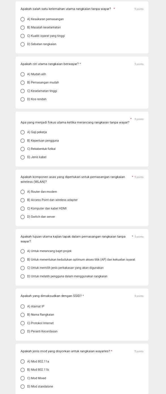
Task: Select A) Alamat IP for SSID question
Action: click(x=22, y=306)
